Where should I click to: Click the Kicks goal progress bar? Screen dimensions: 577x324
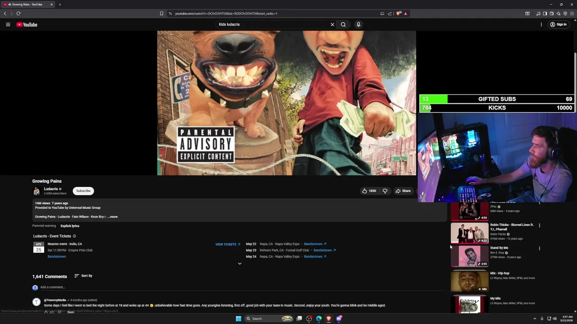[x=497, y=108]
